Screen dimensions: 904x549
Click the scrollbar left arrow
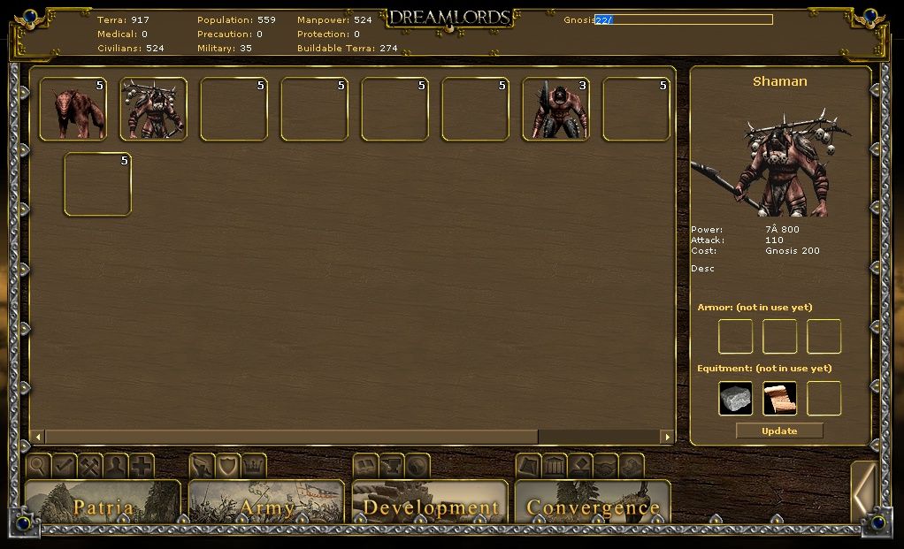click(38, 437)
